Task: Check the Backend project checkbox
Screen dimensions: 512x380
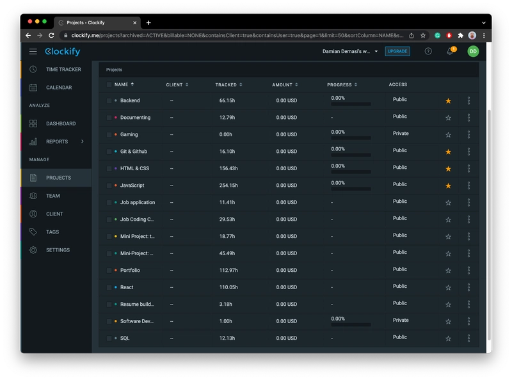Action: [x=109, y=100]
